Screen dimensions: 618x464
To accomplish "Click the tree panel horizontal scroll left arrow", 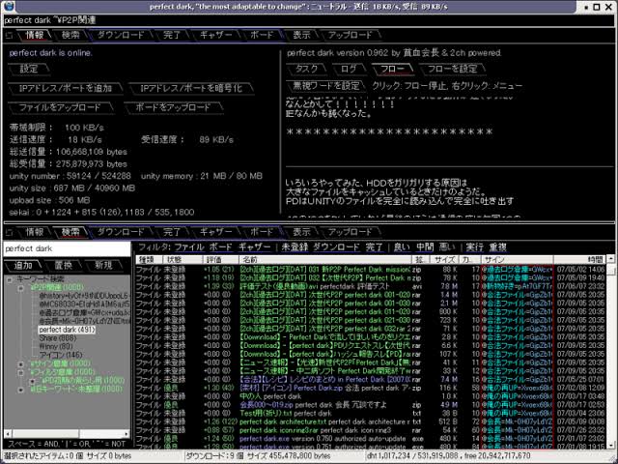I will [x=8, y=434].
